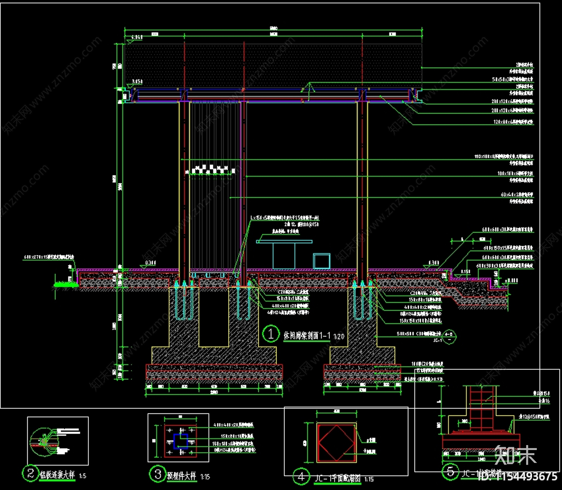562x490 pixels.
Task: Select the "铝板连接大样" title text
Action: coord(57,475)
